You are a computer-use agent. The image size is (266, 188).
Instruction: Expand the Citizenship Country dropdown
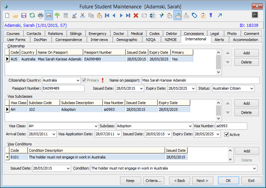click(78, 80)
